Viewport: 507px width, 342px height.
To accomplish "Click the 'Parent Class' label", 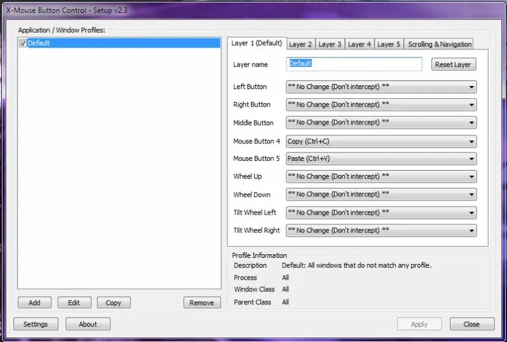I will pyautogui.click(x=252, y=302).
